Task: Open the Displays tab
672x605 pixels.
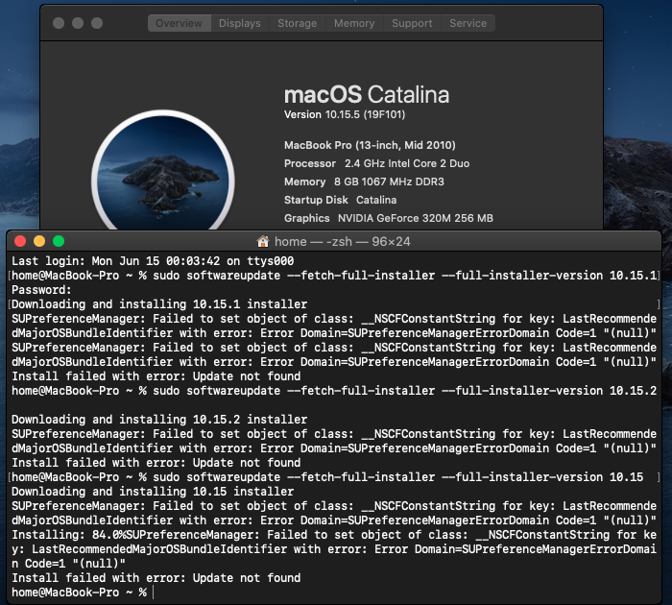Action: click(240, 23)
